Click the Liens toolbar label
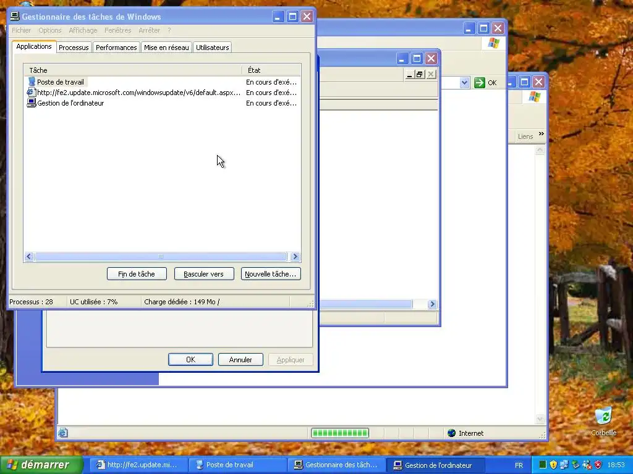The width and height of the screenshot is (633, 474). [x=525, y=136]
